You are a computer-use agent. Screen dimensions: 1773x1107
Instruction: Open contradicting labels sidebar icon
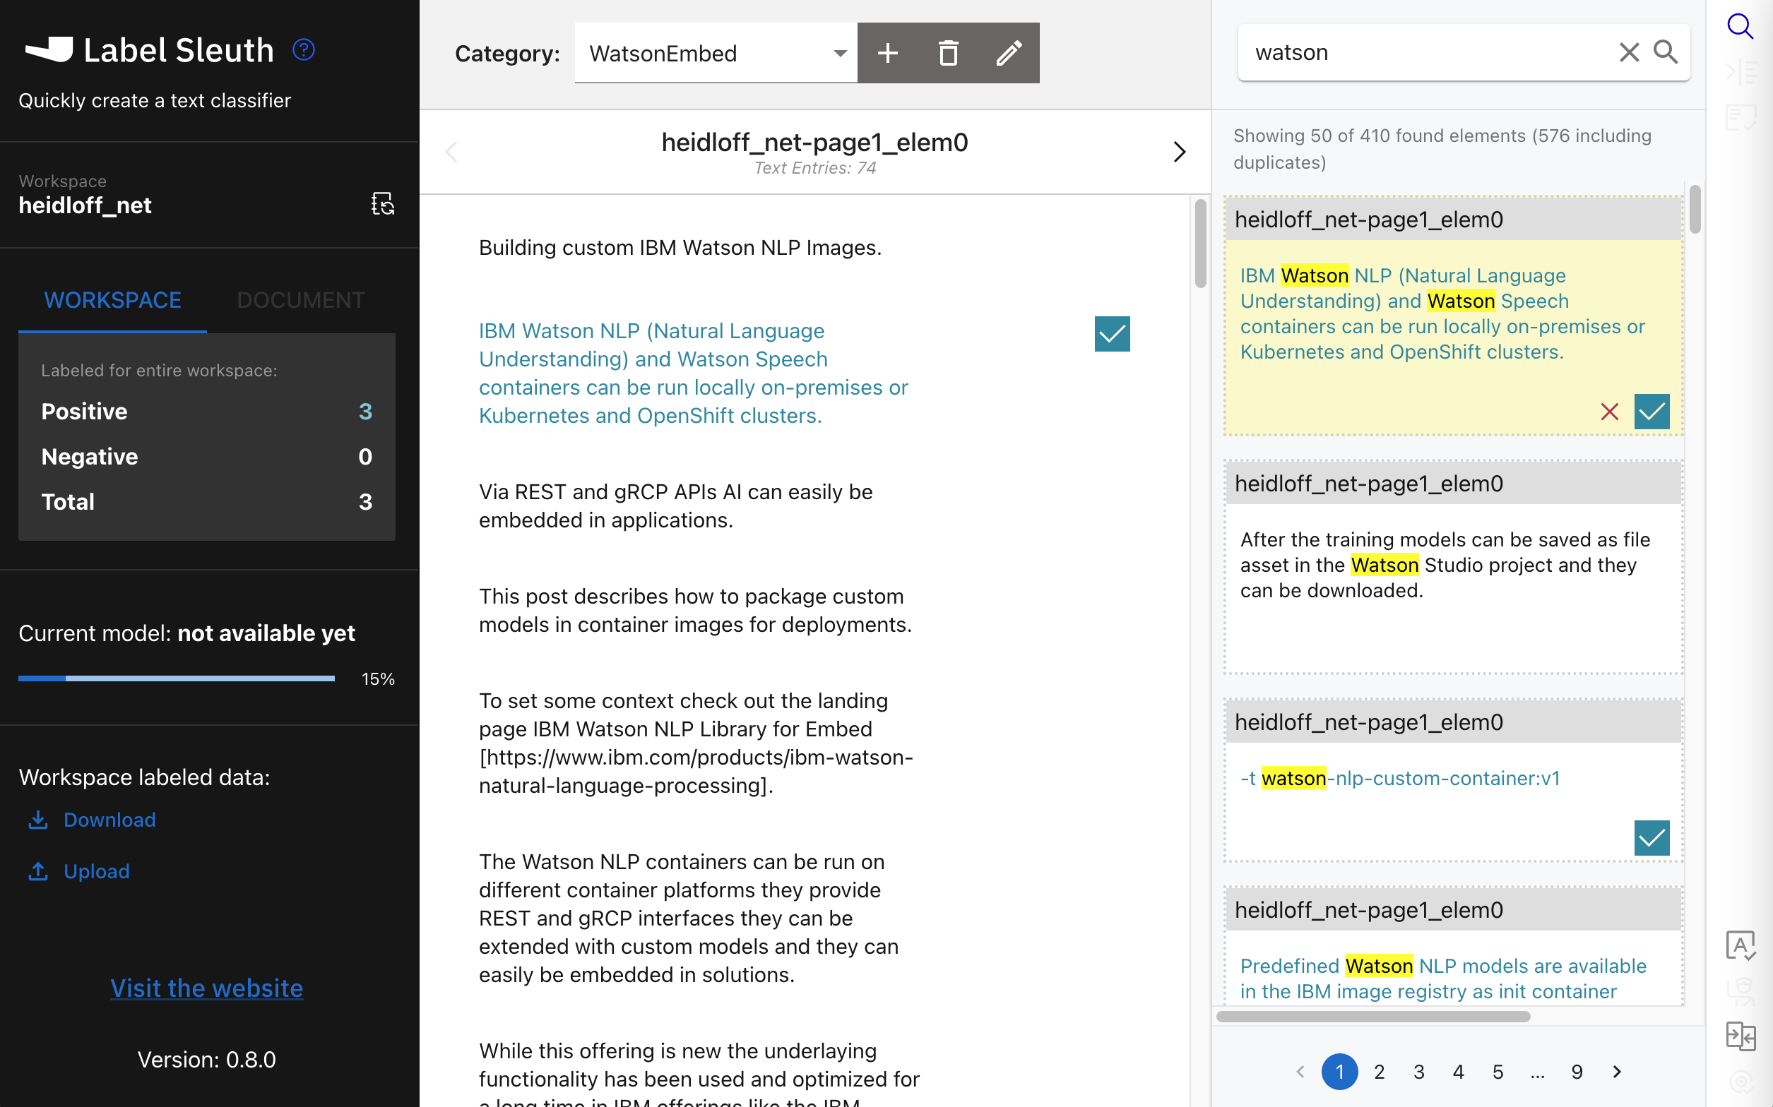click(1740, 1036)
